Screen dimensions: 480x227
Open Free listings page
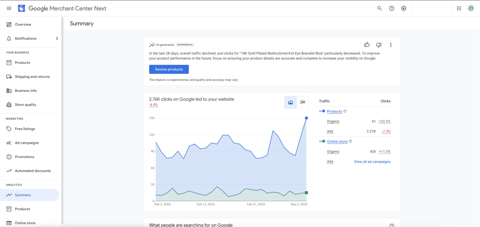pos(29,129)
